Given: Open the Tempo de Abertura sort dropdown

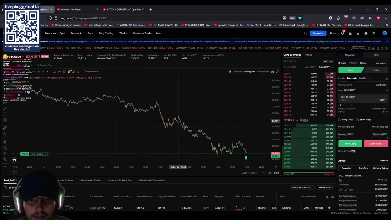Looking at the screenshot, I should [x=302, y=188].
